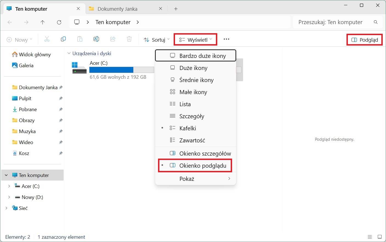
Task: Click the Back navigation arrow
Action: [x=10, y=22]
